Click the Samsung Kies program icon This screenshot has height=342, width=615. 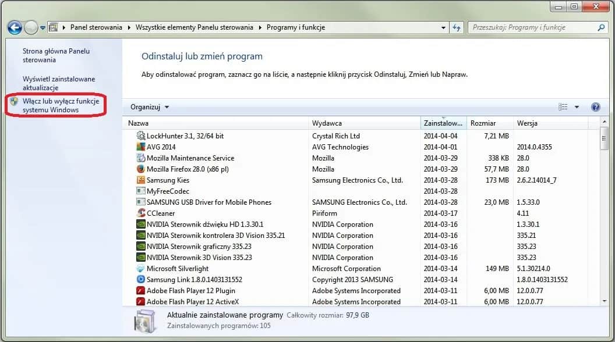(140, 180)
